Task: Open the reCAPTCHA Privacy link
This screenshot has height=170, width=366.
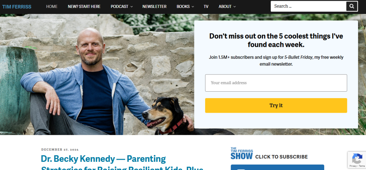Action: tap(353, 166)
